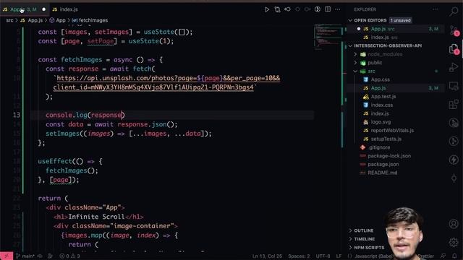Expand the Timeline section

coord(365,239)
